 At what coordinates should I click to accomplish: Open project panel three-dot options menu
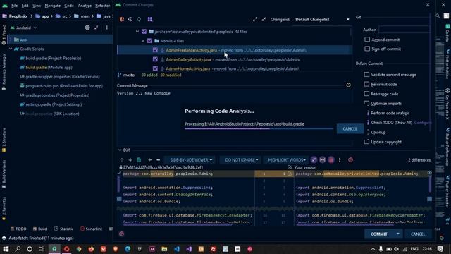click(106, 28)
